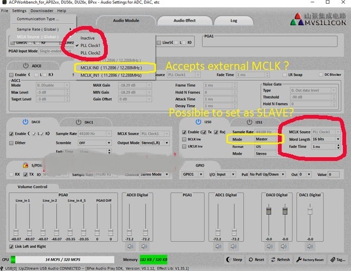Toggle the DAC1 power icon
This screenshot has width=351, height=271.
[79, 122]
